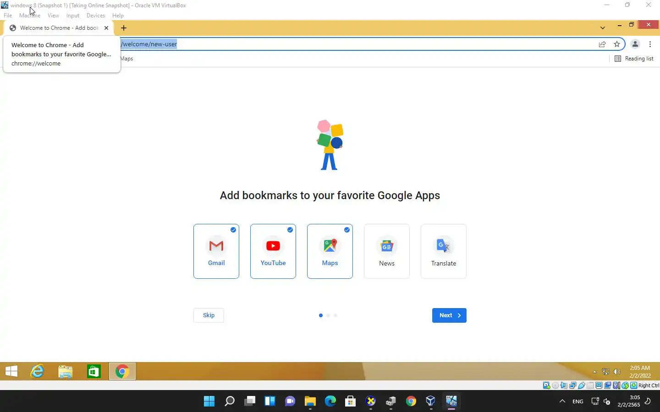The image size is (660, 412).
Task: Click the host focus assist moon icon
Action: 648,401
